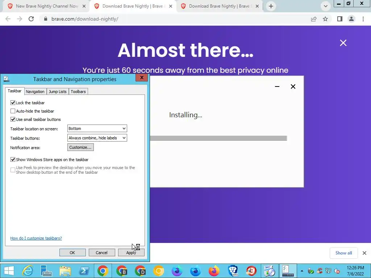Switch to the Toolbars tab

78,92
